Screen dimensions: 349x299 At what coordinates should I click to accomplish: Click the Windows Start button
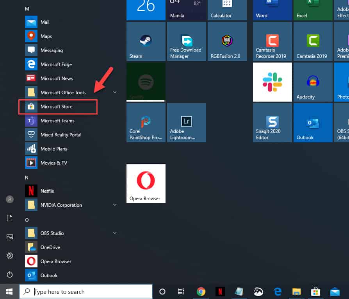[9, 292]
